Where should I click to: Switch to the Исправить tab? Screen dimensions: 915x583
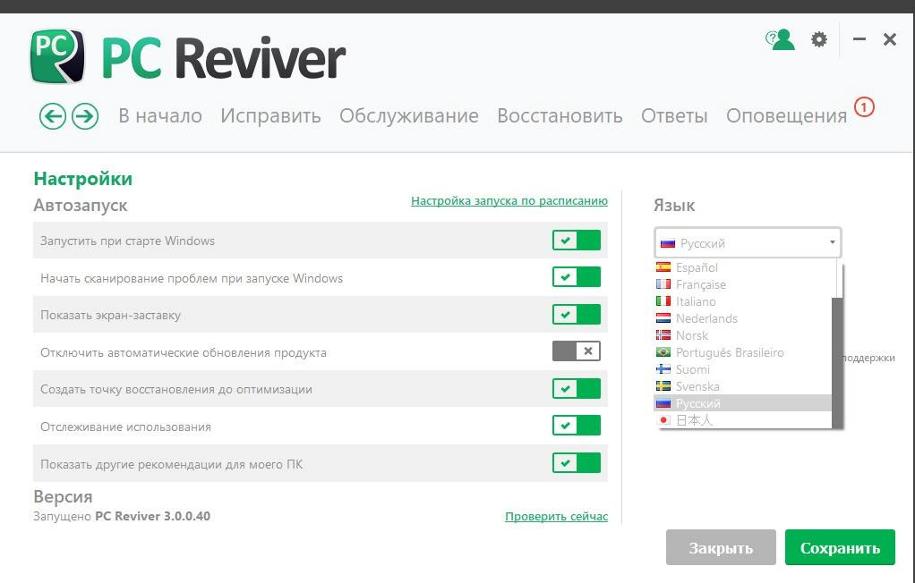pyautogui.click(x=270, y=115)
